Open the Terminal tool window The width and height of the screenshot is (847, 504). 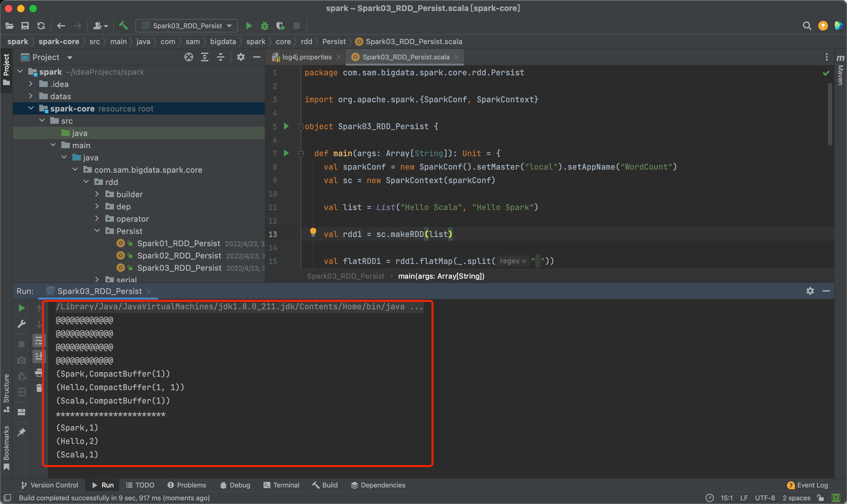tap(281, 485)
